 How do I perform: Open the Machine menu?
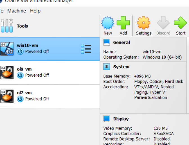click(x=17, y=11)
